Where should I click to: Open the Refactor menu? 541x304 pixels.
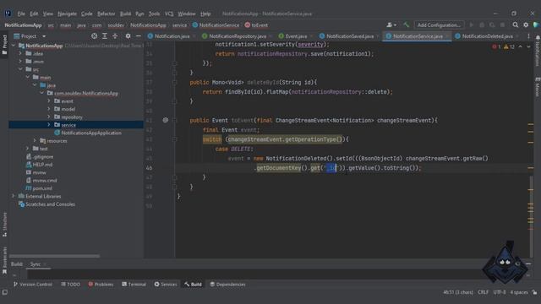106,14
